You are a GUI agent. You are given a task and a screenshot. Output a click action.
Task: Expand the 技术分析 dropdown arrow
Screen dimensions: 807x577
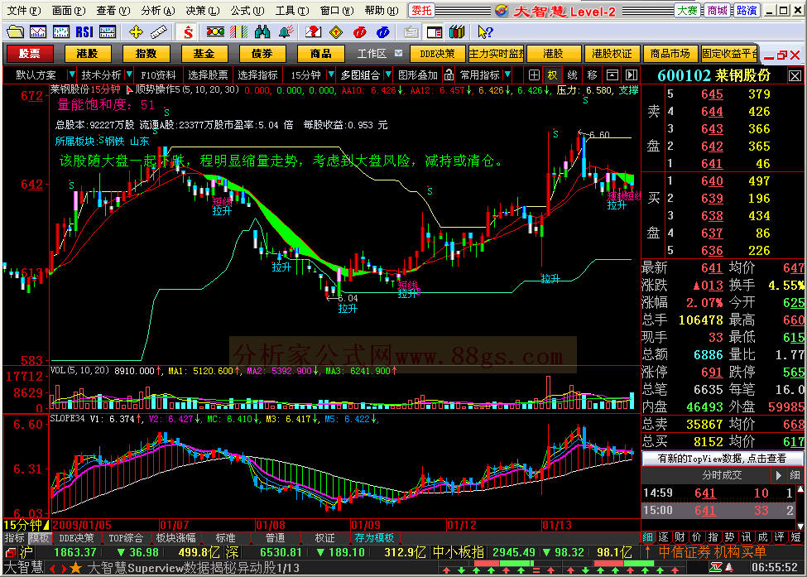pyautogui.click(x=128, y=75)
